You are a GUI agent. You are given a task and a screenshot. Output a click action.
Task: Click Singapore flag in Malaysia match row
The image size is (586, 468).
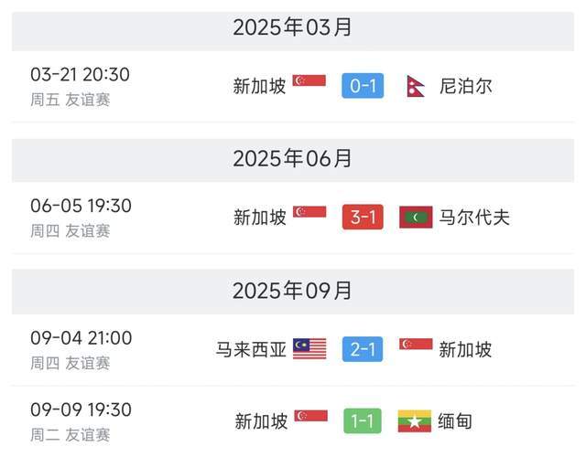pos(416,344)
